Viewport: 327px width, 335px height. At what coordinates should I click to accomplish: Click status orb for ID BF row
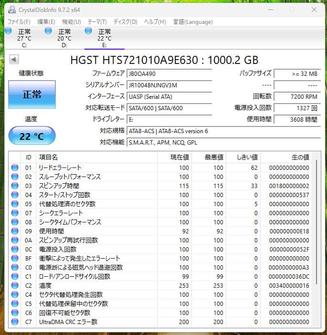pos(15,258)
